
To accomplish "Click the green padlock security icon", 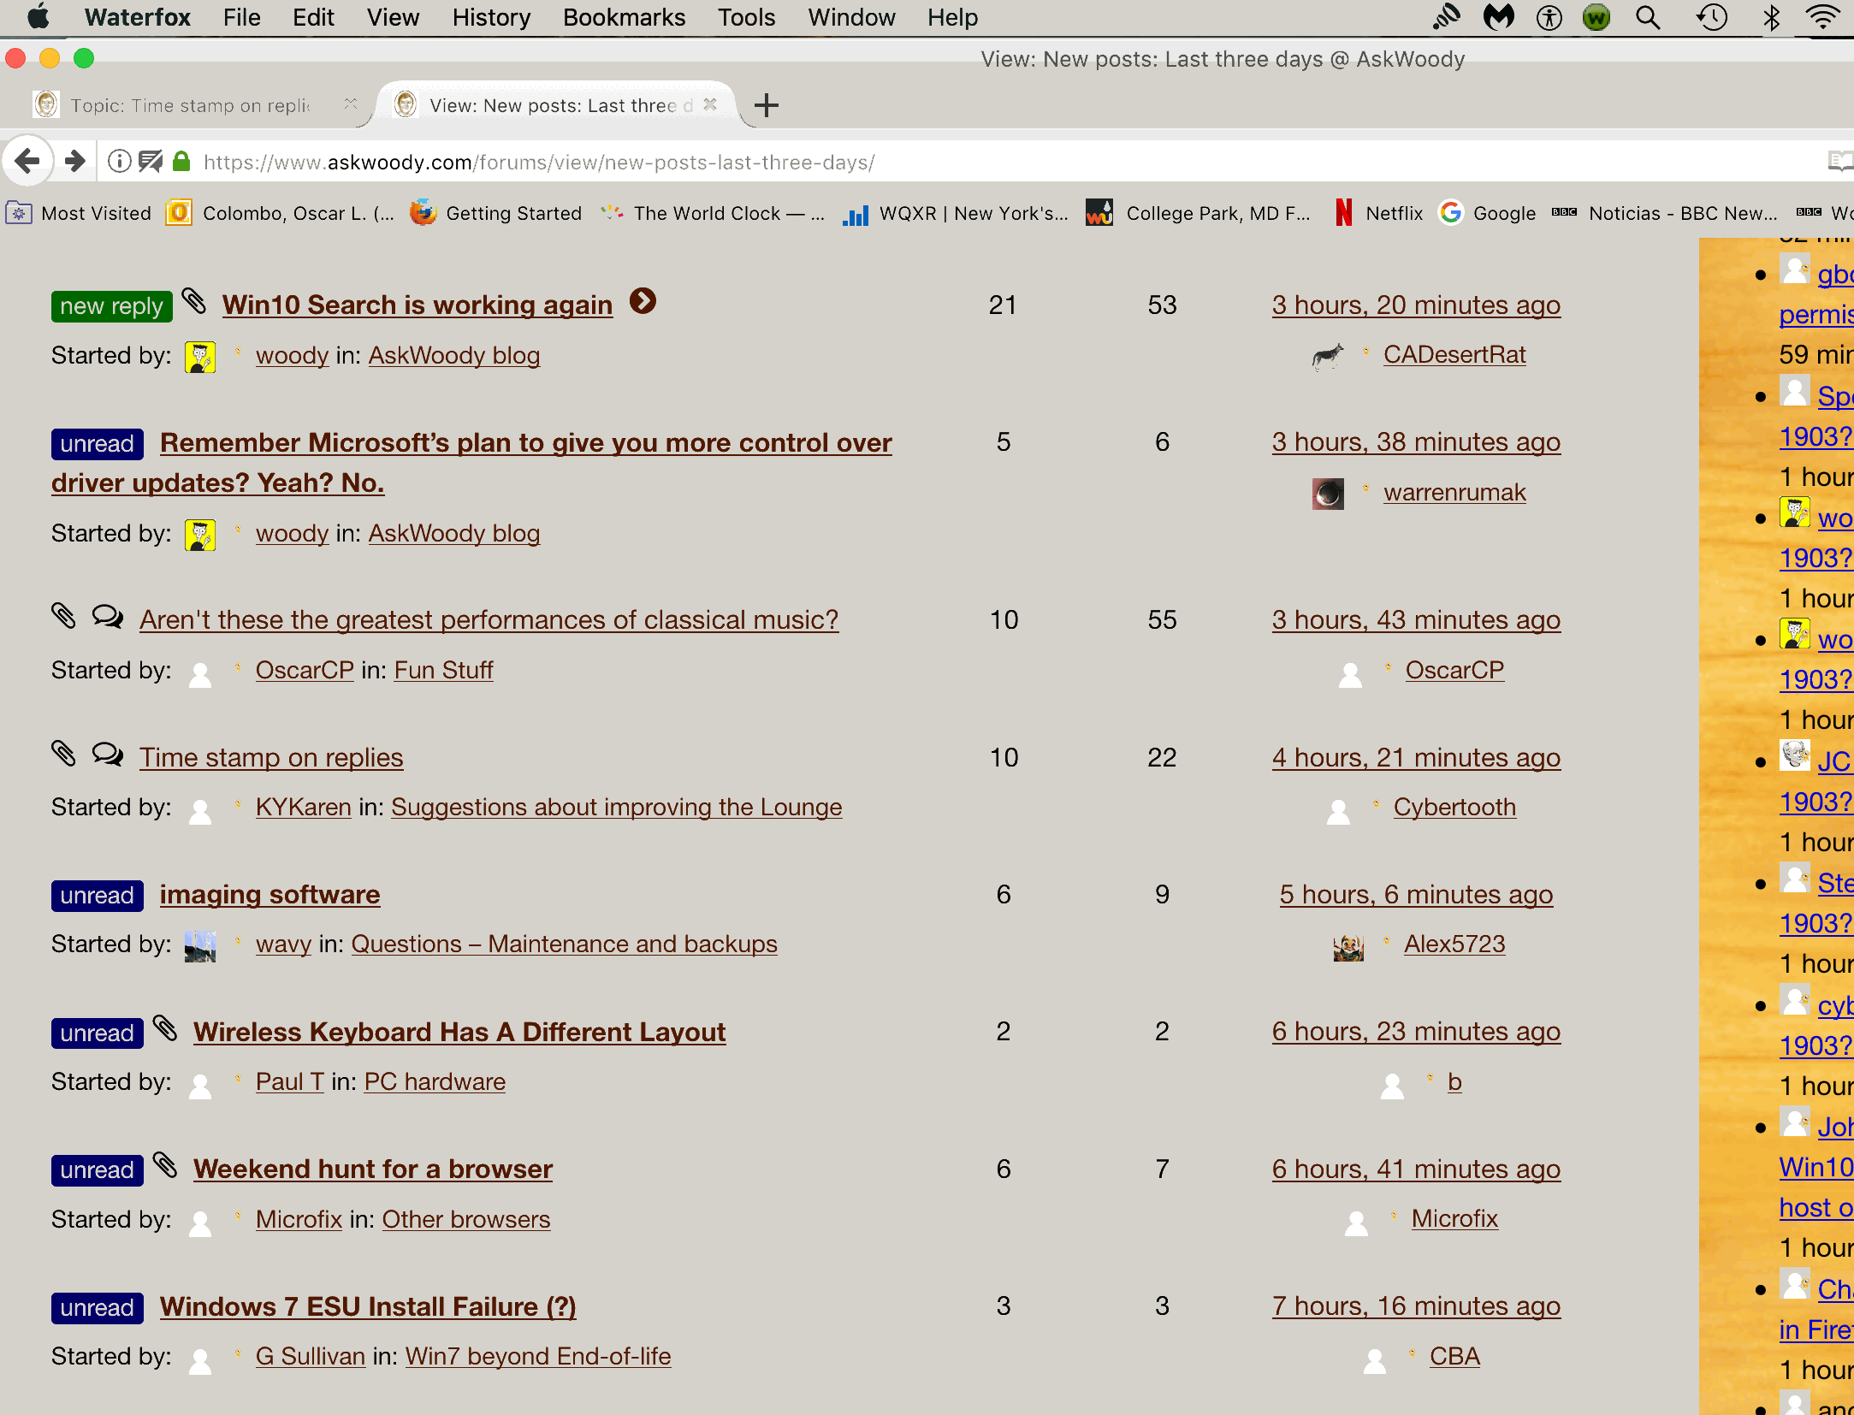I will click(x=181, y=162).
